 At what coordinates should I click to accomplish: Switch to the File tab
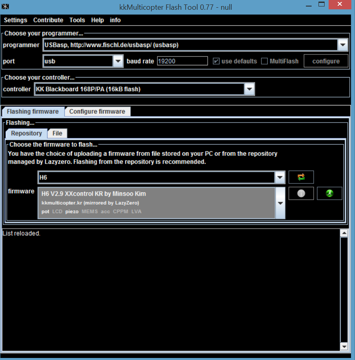(57, 134)
